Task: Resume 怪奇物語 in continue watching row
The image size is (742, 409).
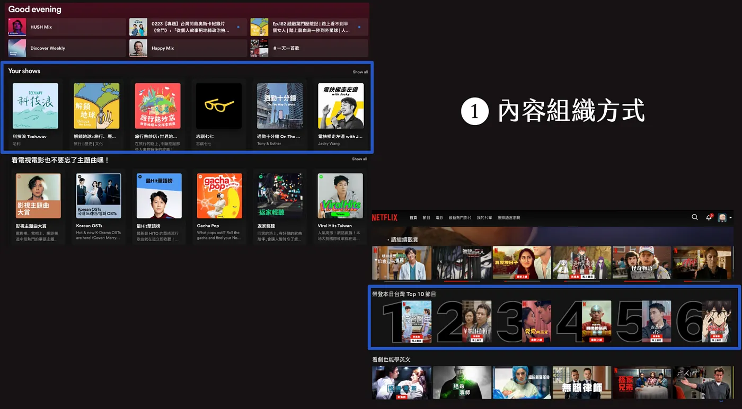Action: [x=642, y=263]
